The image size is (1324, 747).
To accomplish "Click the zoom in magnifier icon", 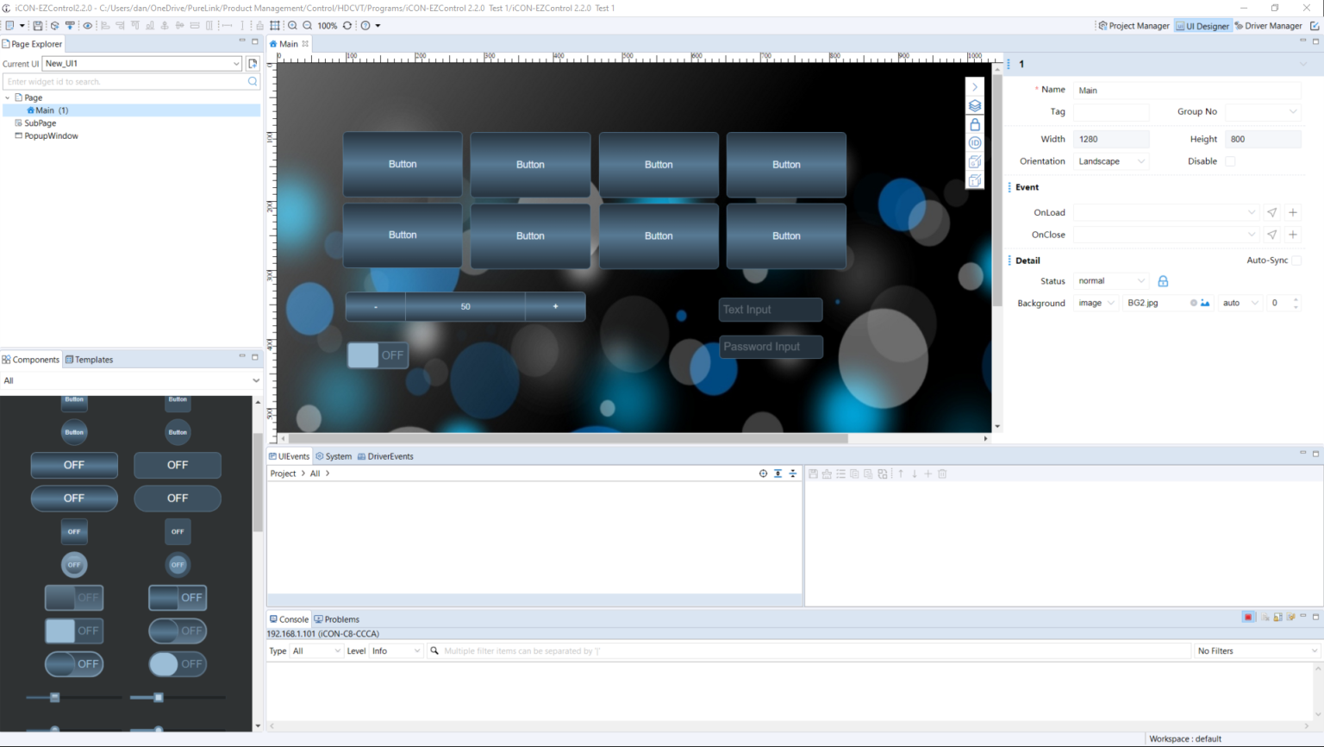I will tap(293, 26).
